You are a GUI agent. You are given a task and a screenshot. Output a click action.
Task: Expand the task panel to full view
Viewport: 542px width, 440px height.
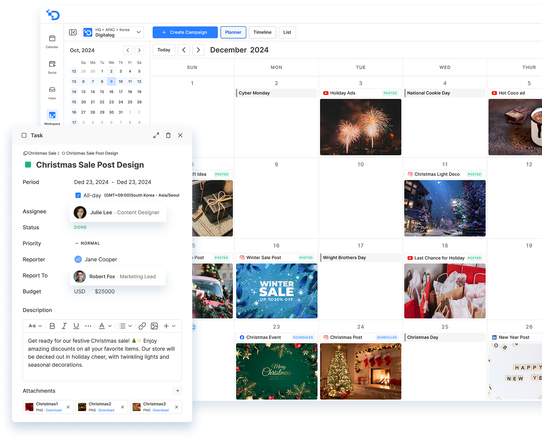coord(156,135)
